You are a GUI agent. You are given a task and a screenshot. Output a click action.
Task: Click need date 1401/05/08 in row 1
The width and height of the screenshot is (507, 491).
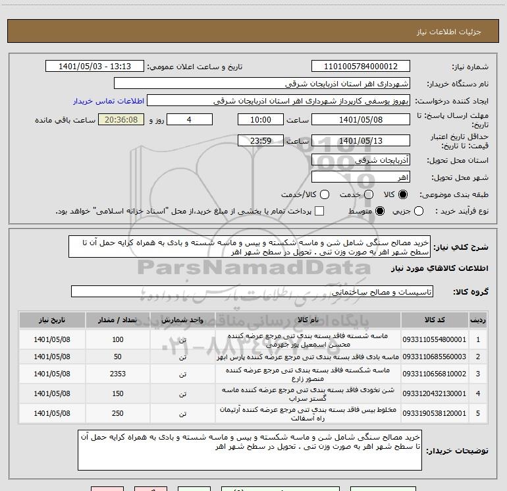(52, 339)
